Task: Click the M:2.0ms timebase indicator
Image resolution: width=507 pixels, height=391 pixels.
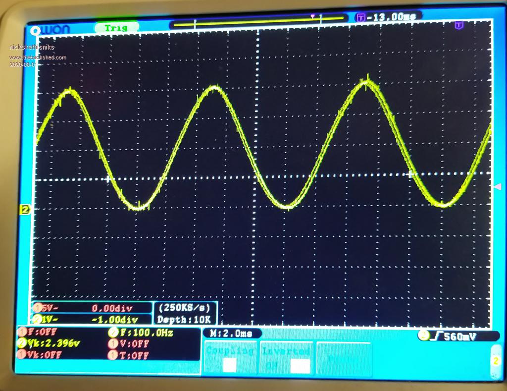Action: click(x=231, y=333)
